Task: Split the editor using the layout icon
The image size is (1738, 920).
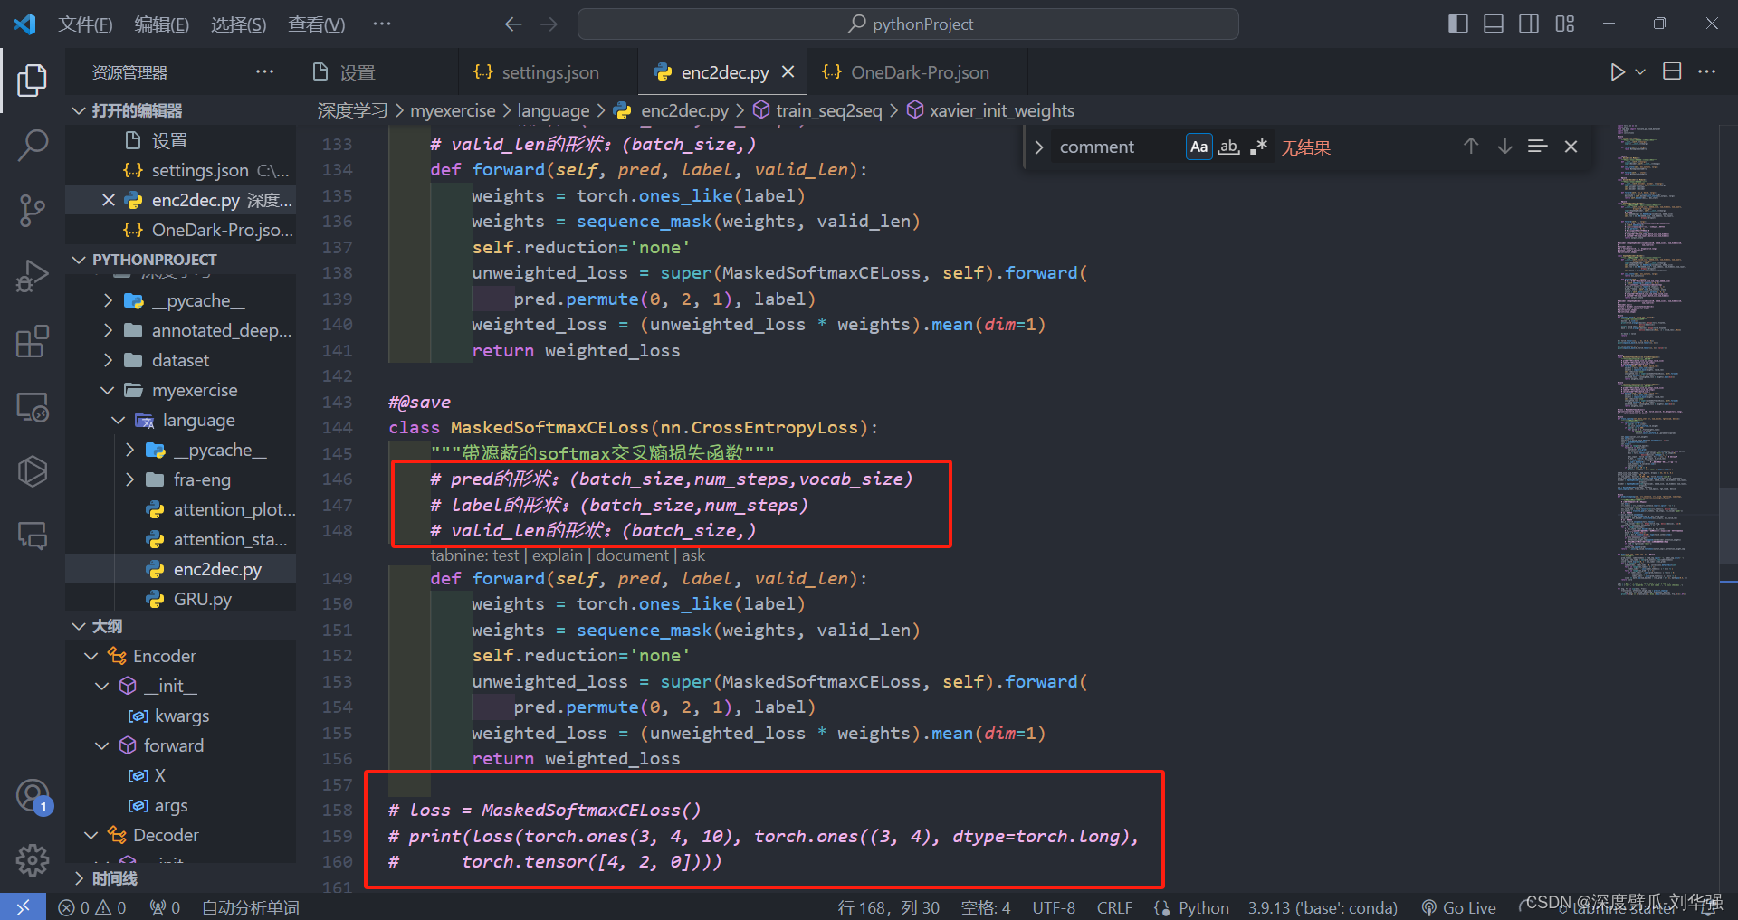Action: click(1671, 71)
